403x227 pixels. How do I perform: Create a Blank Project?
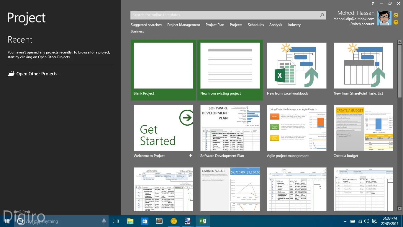tap(163, 70)
